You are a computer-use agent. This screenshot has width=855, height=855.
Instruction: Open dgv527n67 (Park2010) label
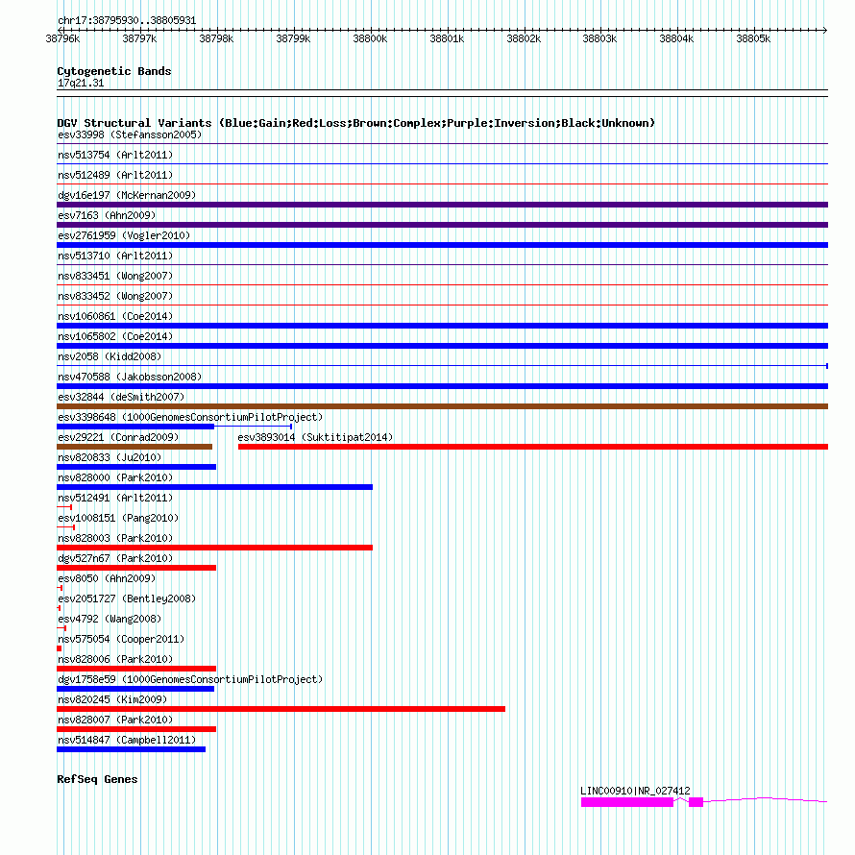pyautogui.click(x=115, y=558)
